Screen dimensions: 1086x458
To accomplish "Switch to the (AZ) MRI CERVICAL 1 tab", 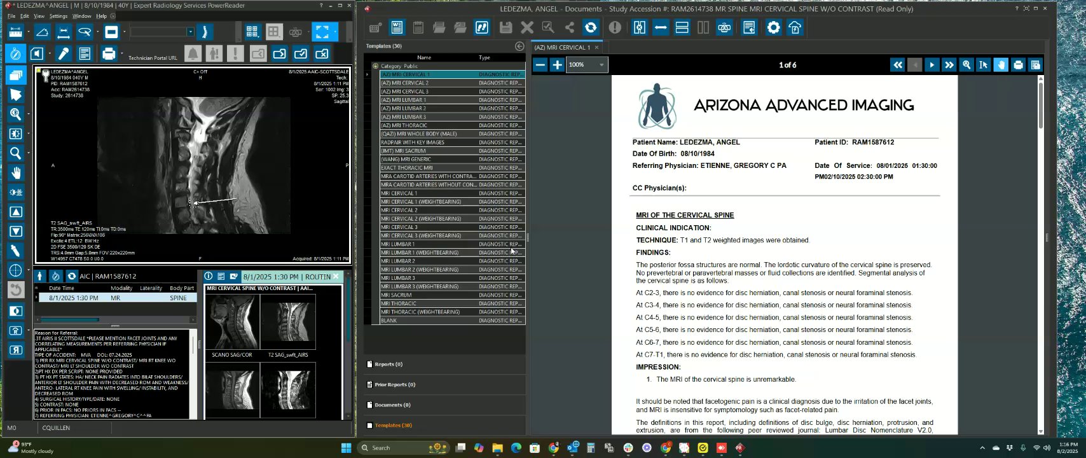I will (x=562, y=47).
